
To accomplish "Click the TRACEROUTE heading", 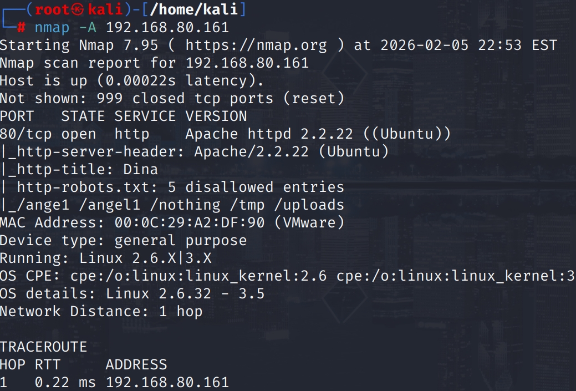I will tap(43, 347).
